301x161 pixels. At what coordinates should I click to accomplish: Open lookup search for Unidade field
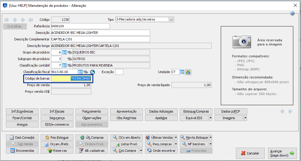click(182, 72)
